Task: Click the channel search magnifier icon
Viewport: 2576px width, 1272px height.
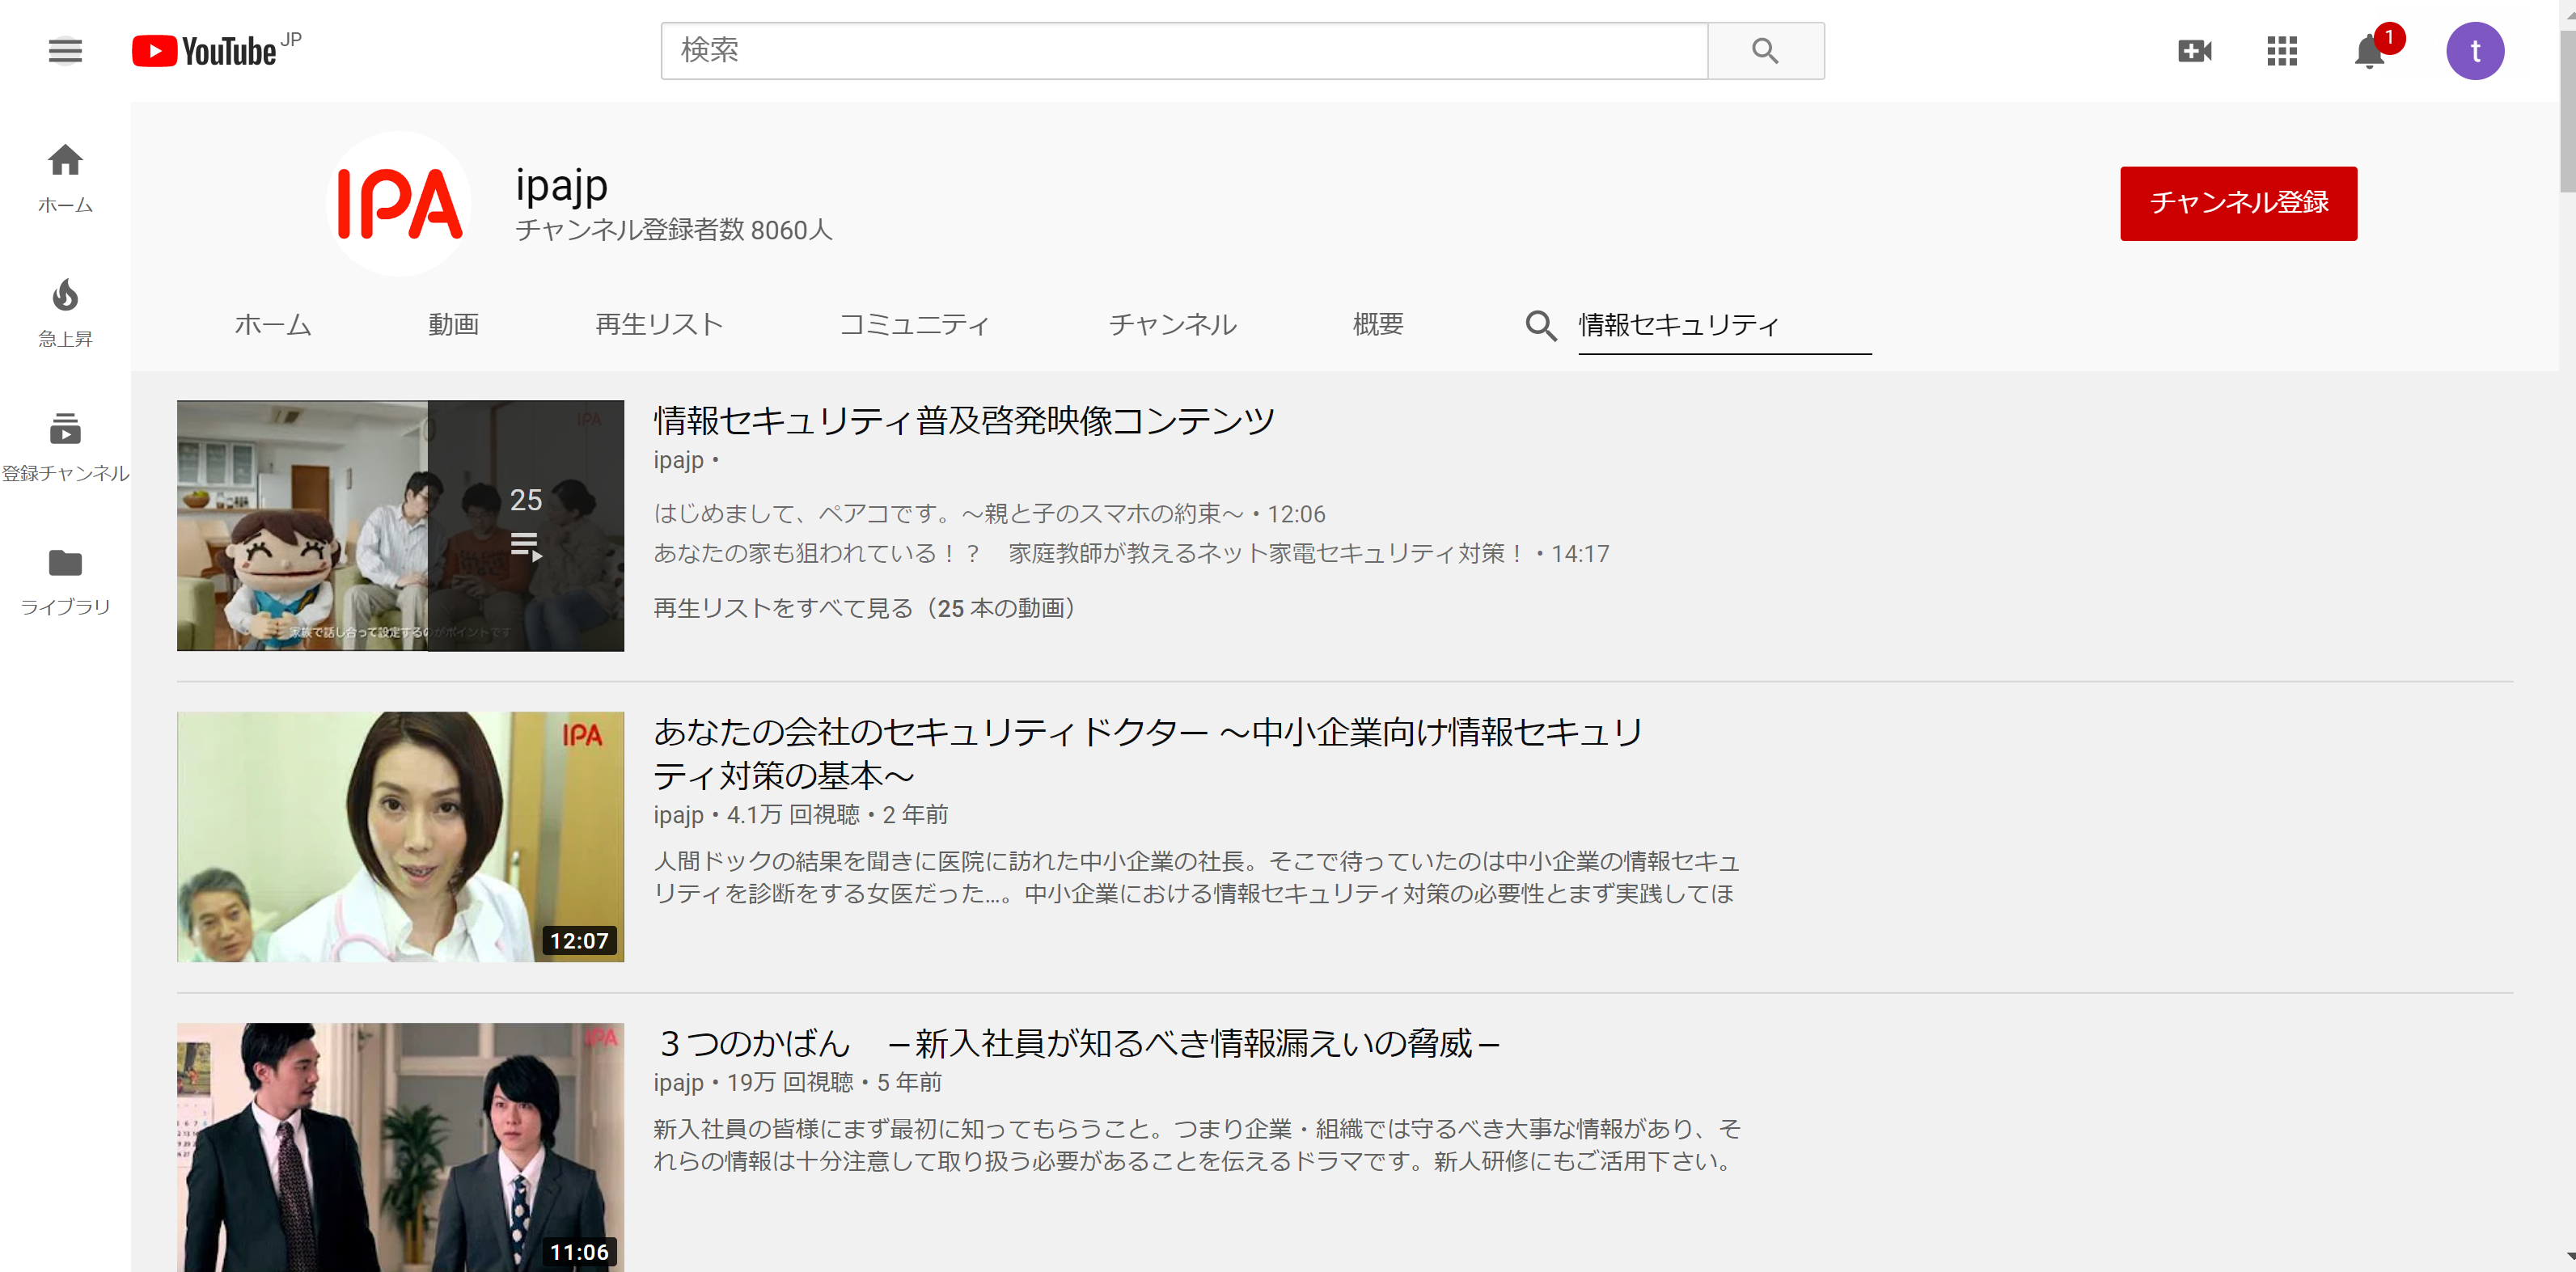Action: 1540,325
